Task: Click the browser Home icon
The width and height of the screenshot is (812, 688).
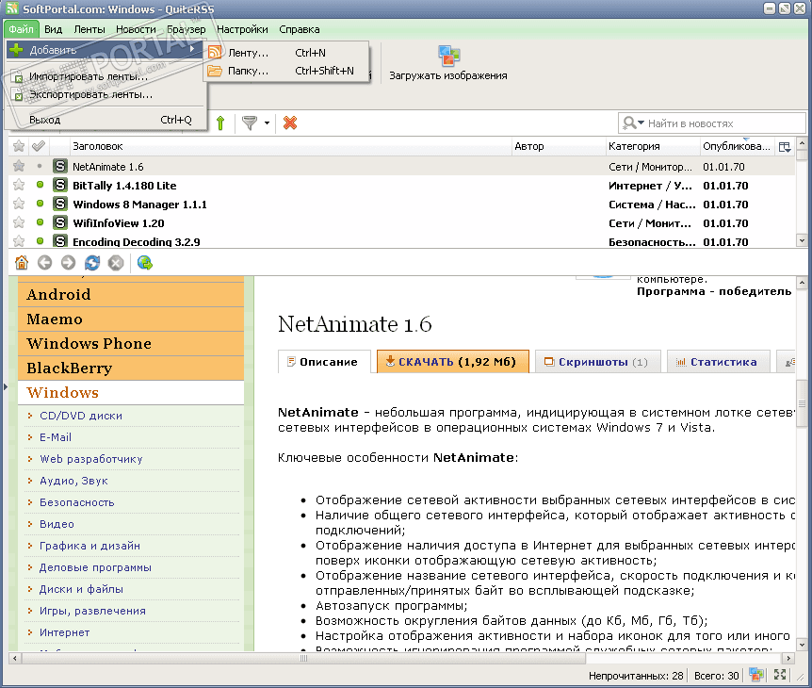Action: (x=22, y=263)
